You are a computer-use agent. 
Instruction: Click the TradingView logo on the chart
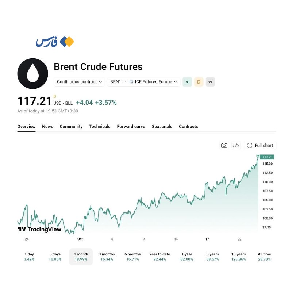tap(39, 229)
